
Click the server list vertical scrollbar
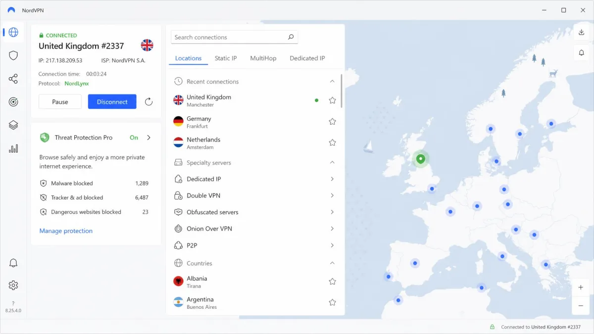[342, 91]
